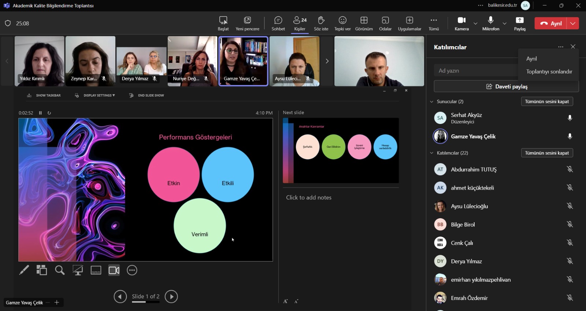Choose Toplantıyı sonlandır from the menu
The image size is (586, 311).
[x=549, y=72]
